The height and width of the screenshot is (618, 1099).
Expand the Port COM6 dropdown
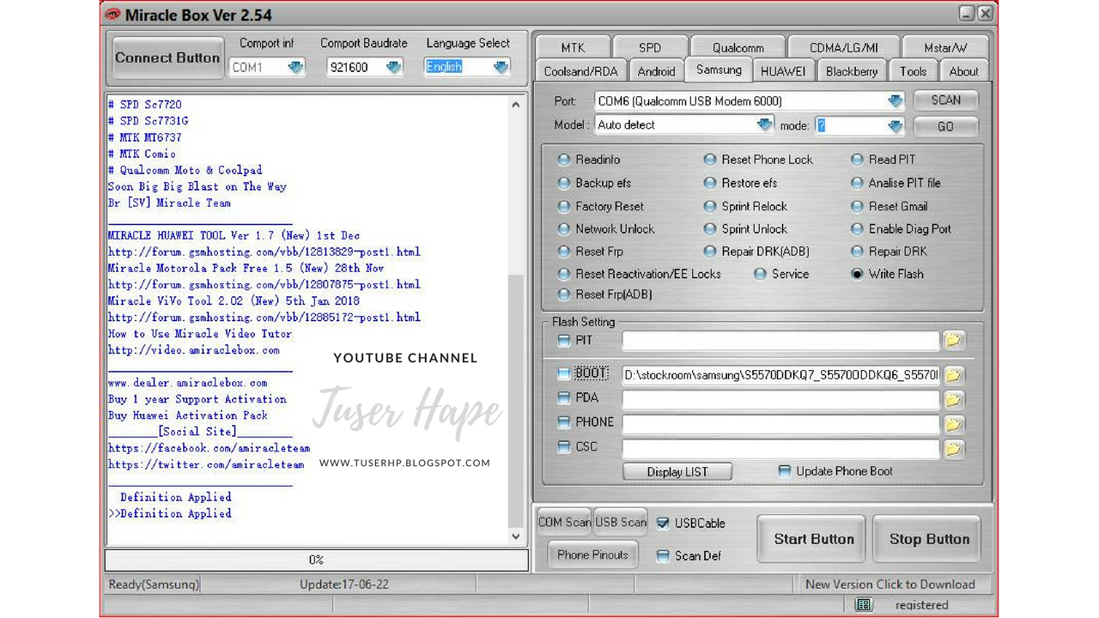(896, 101)
